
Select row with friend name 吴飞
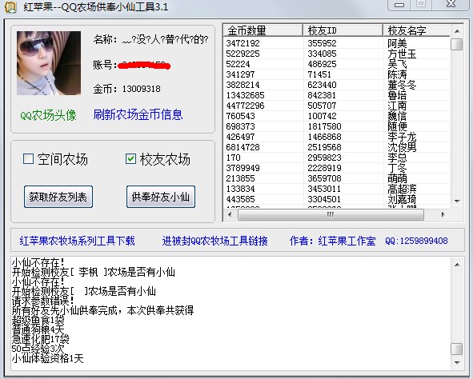tap(337, 64)
